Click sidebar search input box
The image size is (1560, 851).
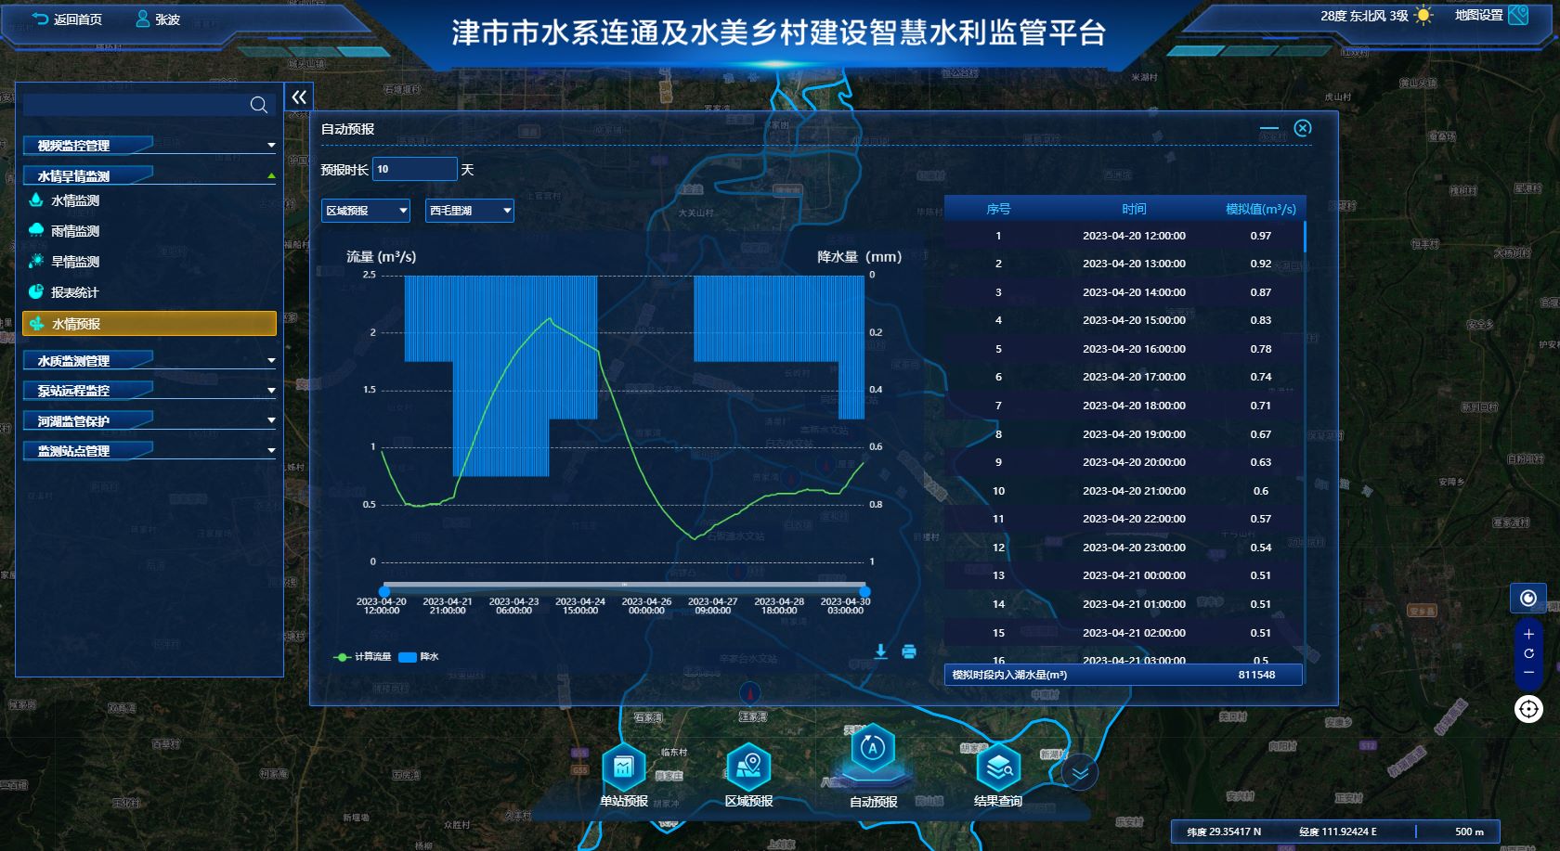pos(149,105)
